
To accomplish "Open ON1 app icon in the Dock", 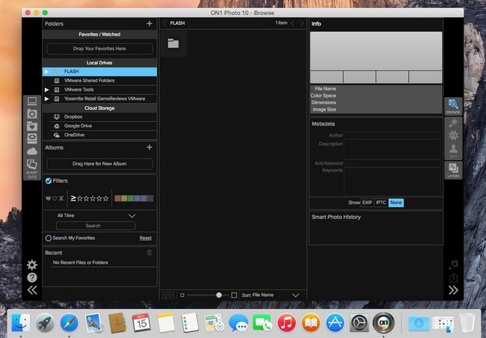I will pyautogui.click(x=384, y=323).
